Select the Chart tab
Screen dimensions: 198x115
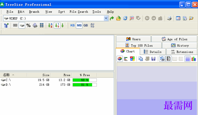point(128,51)
